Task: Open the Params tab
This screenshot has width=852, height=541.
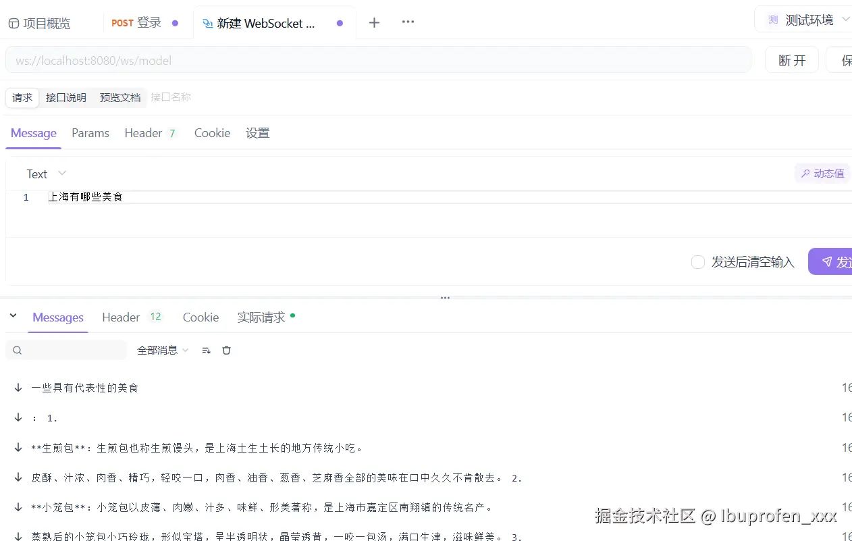Action: tap(90, 133)
